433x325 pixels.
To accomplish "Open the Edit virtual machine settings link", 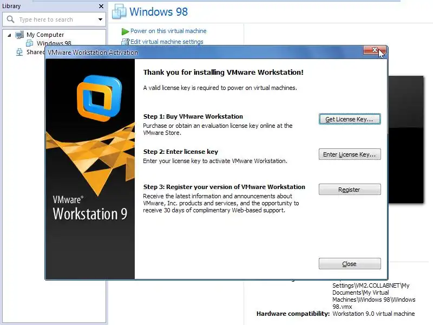I will (167, 42).
